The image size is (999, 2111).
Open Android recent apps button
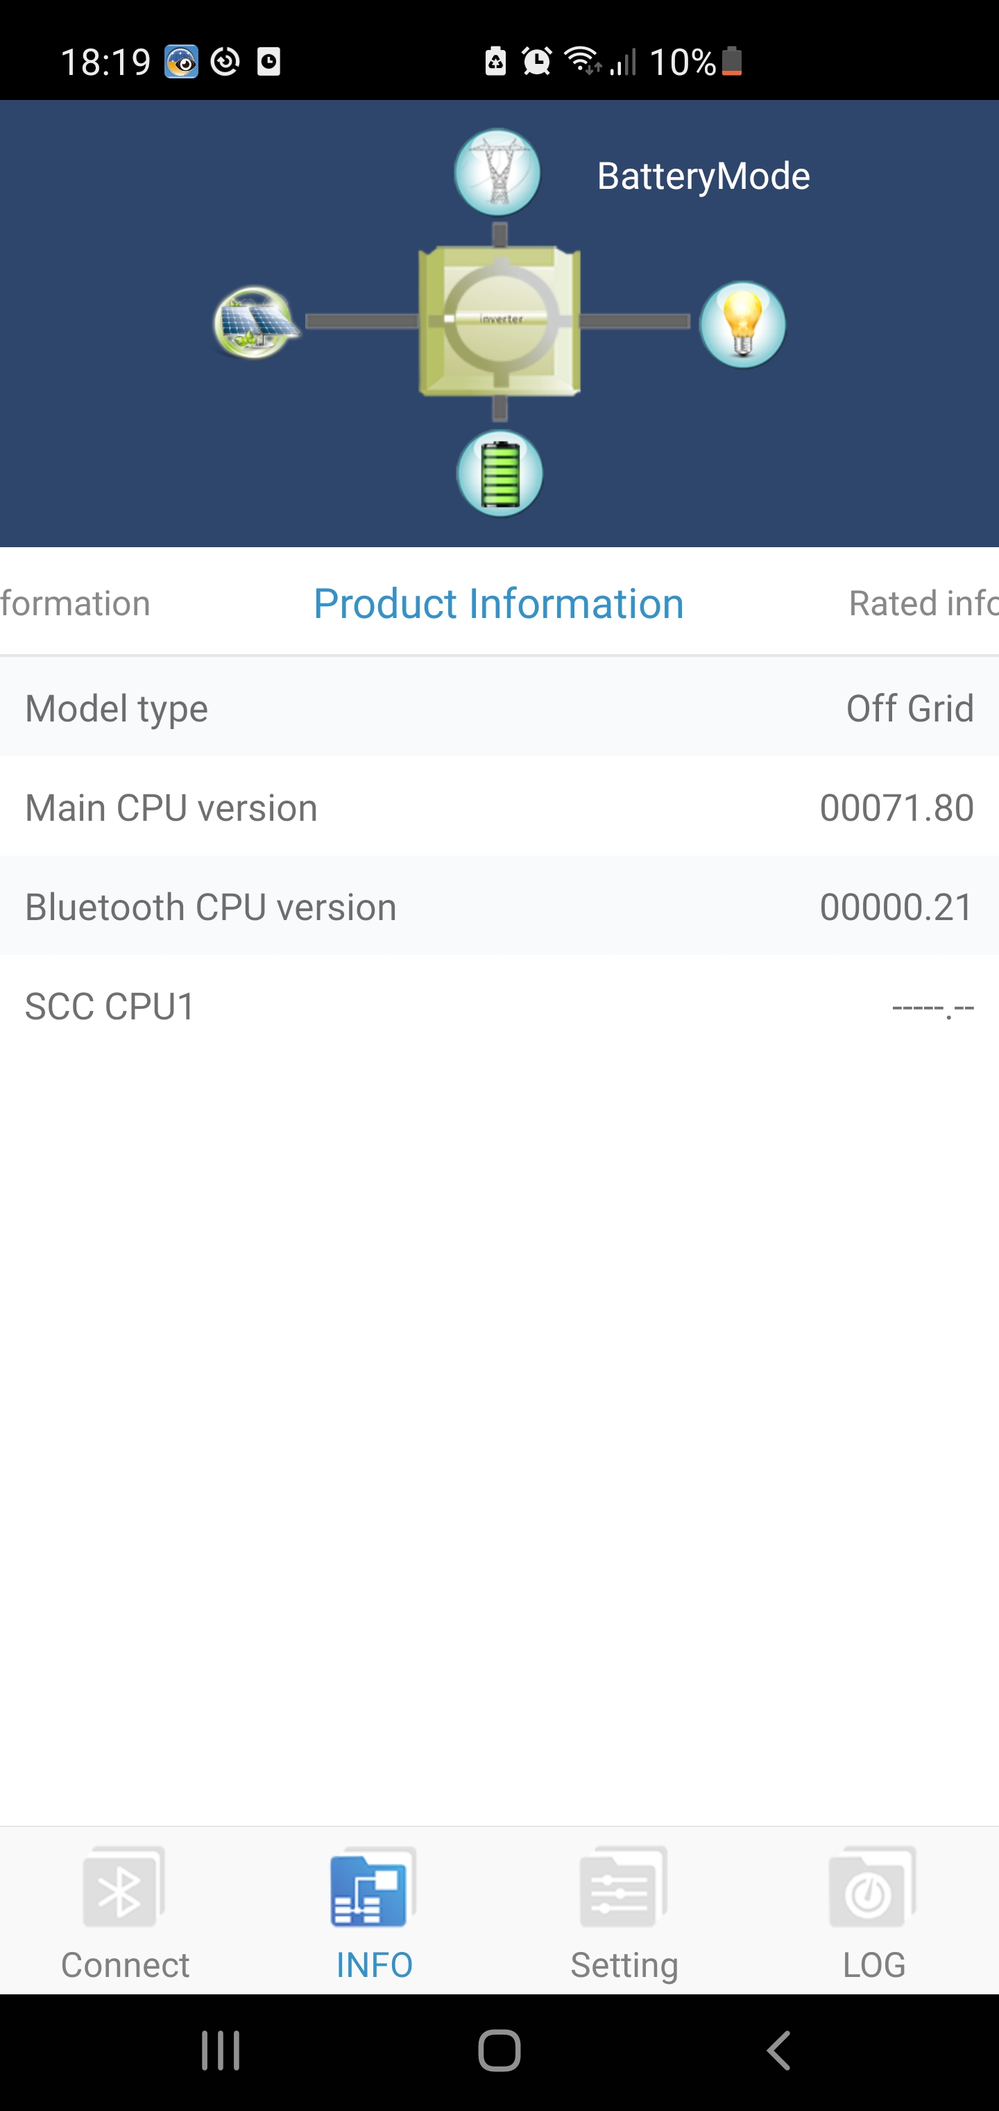pyautogui.click(x=221, y=2051)
